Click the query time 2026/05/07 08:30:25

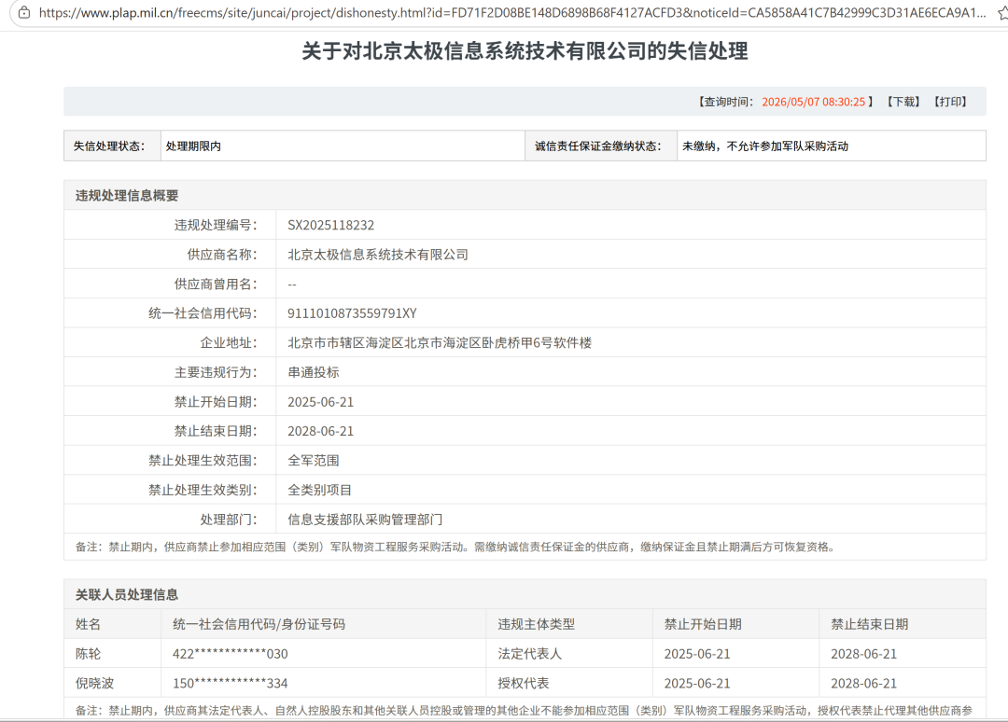coord(813,102)
